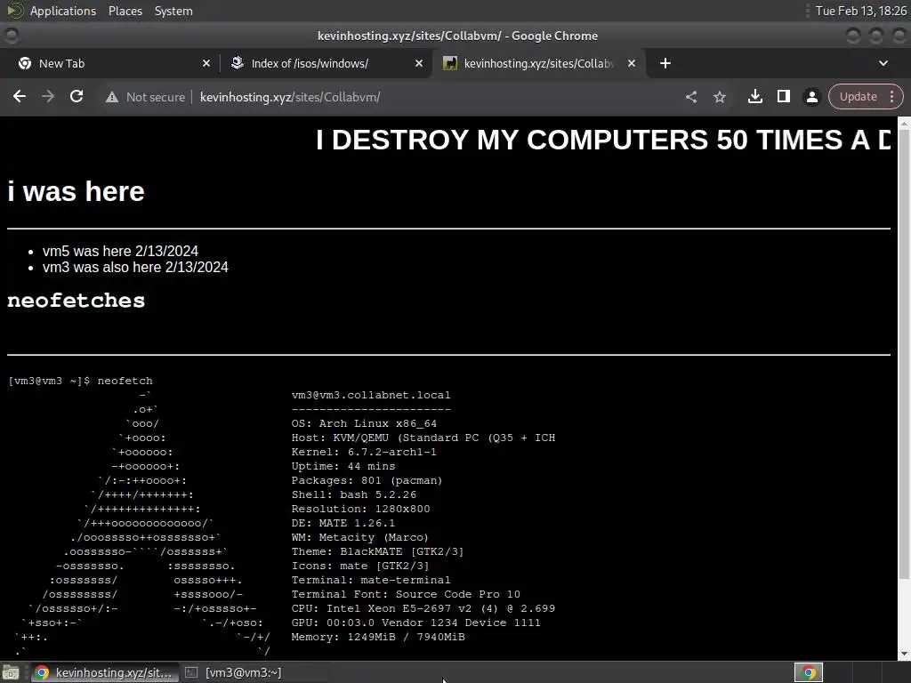Click the clock showing Tue Feb 13, 18:26
Screen dimensions: 911x683
[x=860, y=11]
